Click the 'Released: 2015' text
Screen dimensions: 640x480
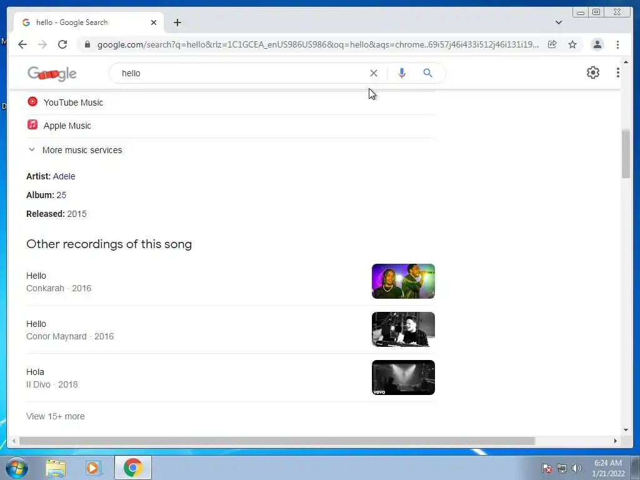point(56,214)
